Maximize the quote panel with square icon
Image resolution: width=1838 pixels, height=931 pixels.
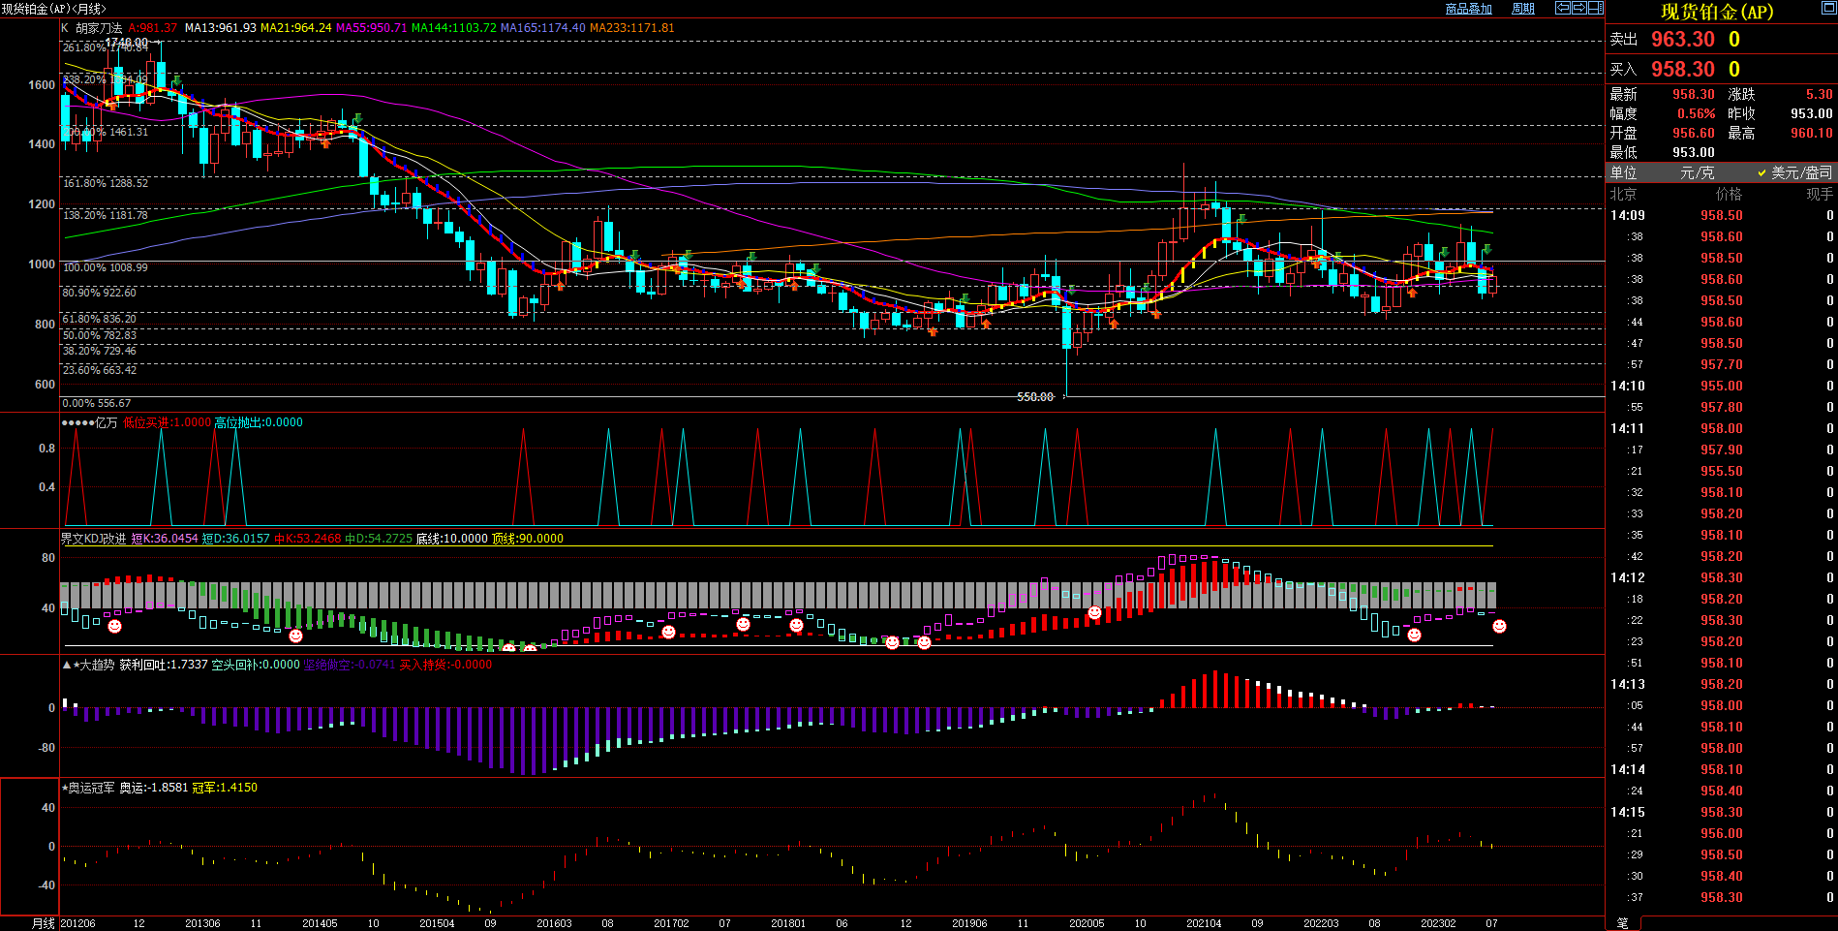[1828, 9]
